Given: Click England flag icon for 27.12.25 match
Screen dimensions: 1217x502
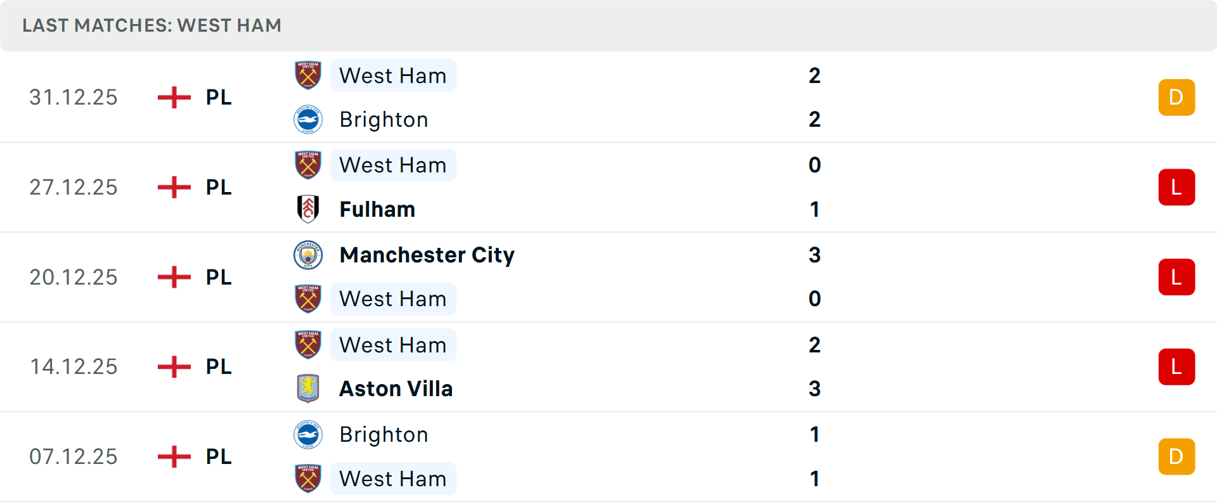Looking at the screenshot, I should [x=174, y=187].
